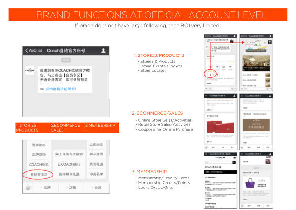
Task: Open the profile icon in Coach chat header
Action: 103,51
